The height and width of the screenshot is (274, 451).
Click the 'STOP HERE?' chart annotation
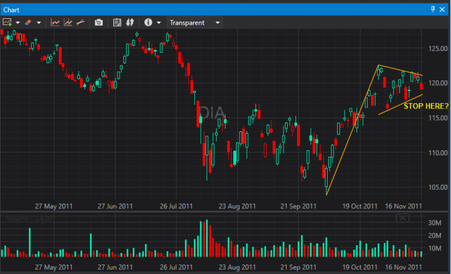click(426, 106)
